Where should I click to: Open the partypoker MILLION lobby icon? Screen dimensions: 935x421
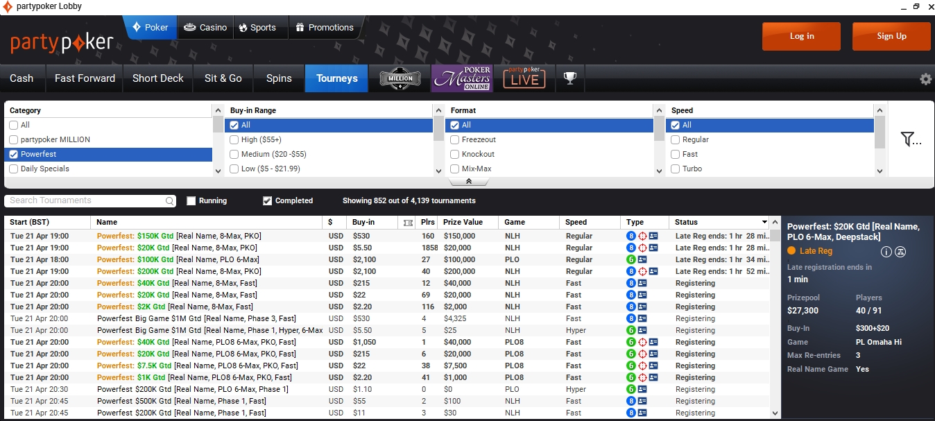[400, 78]
